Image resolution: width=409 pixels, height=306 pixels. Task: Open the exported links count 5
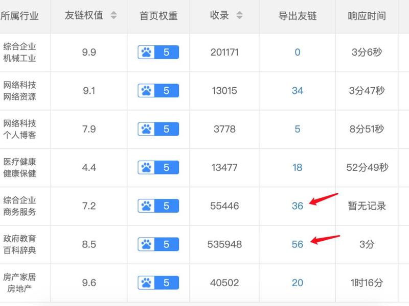tap(298, 129)
